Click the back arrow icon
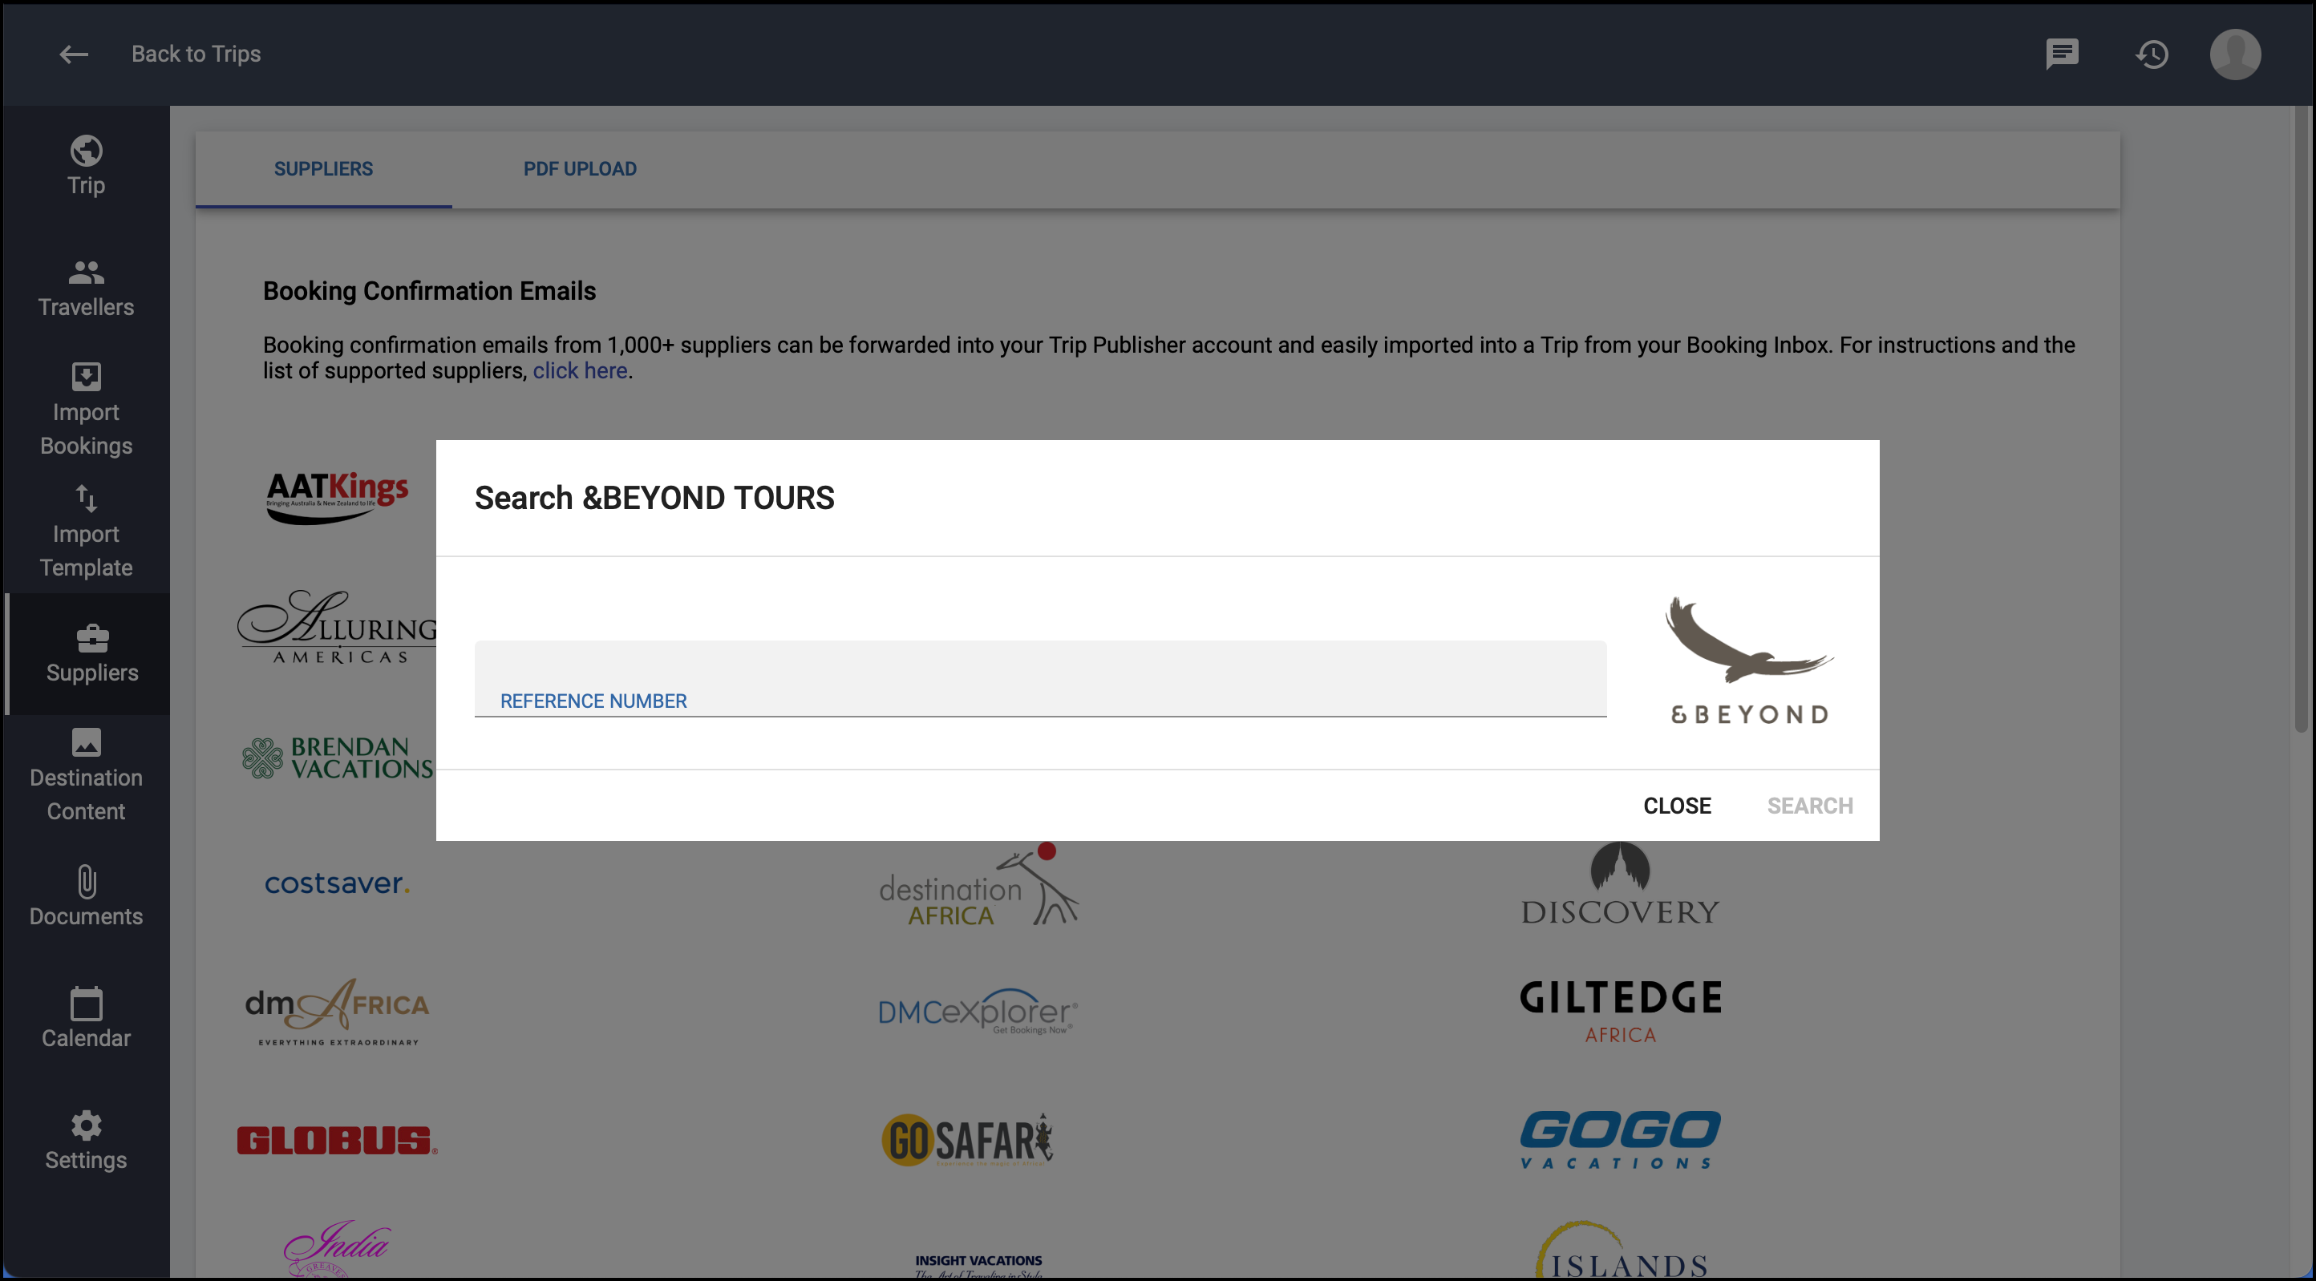2316x1281 pixels. pyautogui.click(x=74, y=54)
